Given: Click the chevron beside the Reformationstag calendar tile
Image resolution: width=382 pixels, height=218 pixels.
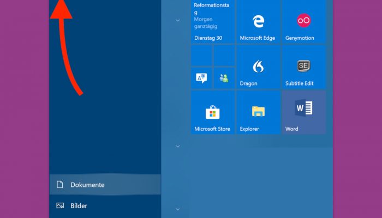Looking at the screenshot, I should 178,21.
